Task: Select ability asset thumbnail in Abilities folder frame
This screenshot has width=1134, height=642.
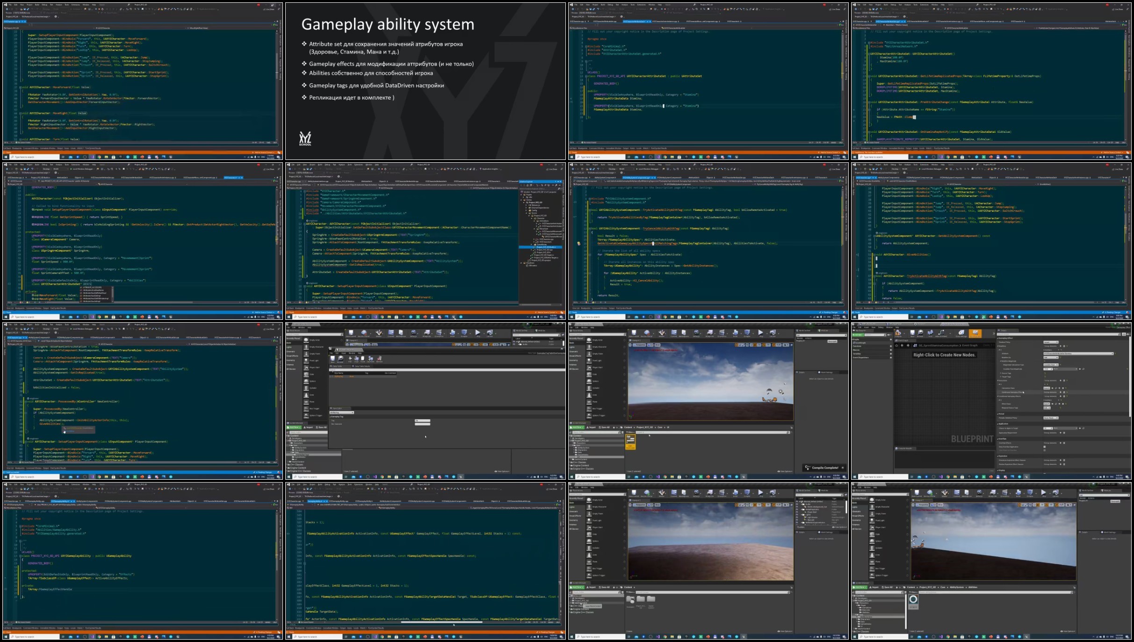Action: pyautogui.click(x=913, y=602)
